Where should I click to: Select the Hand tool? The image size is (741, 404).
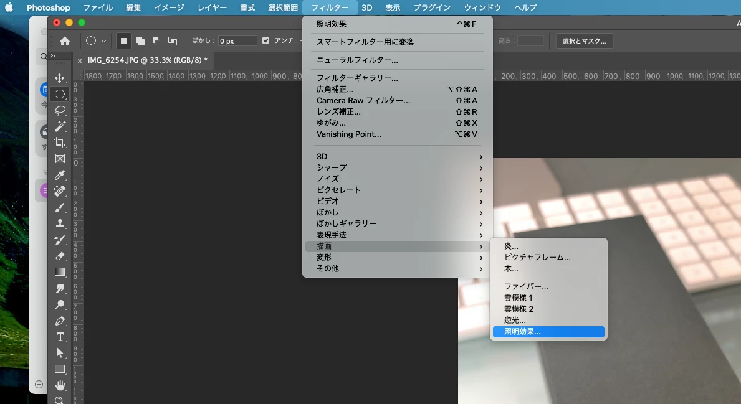coord(60,385)
